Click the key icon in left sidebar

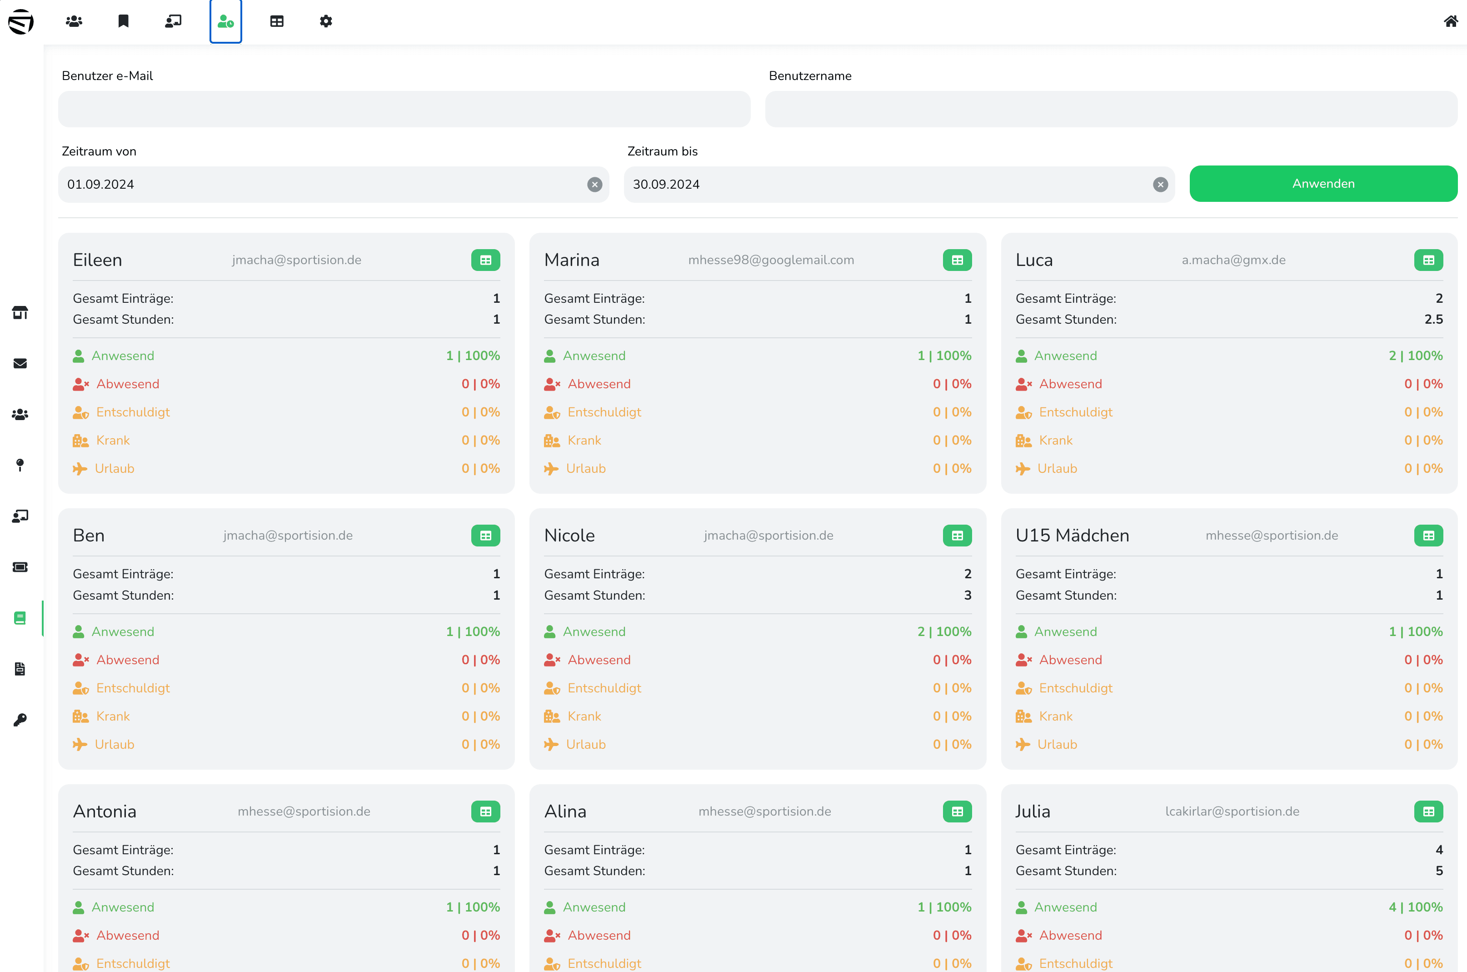pos(20,720)
